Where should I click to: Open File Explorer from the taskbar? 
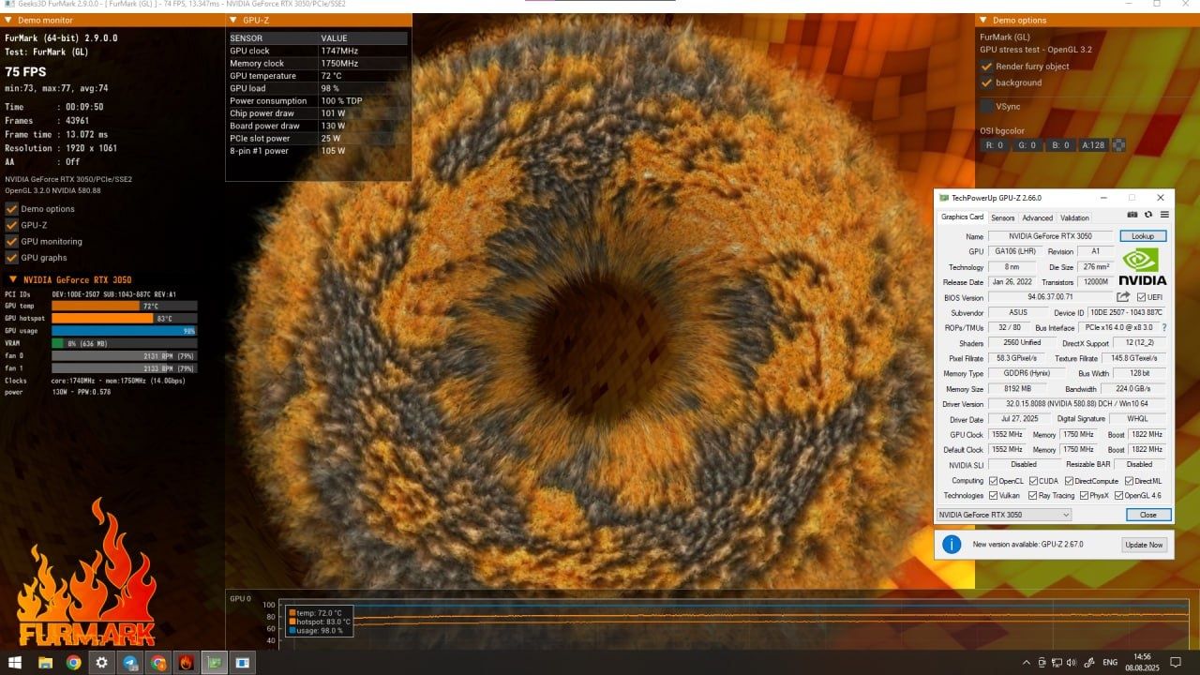[44, 663]
